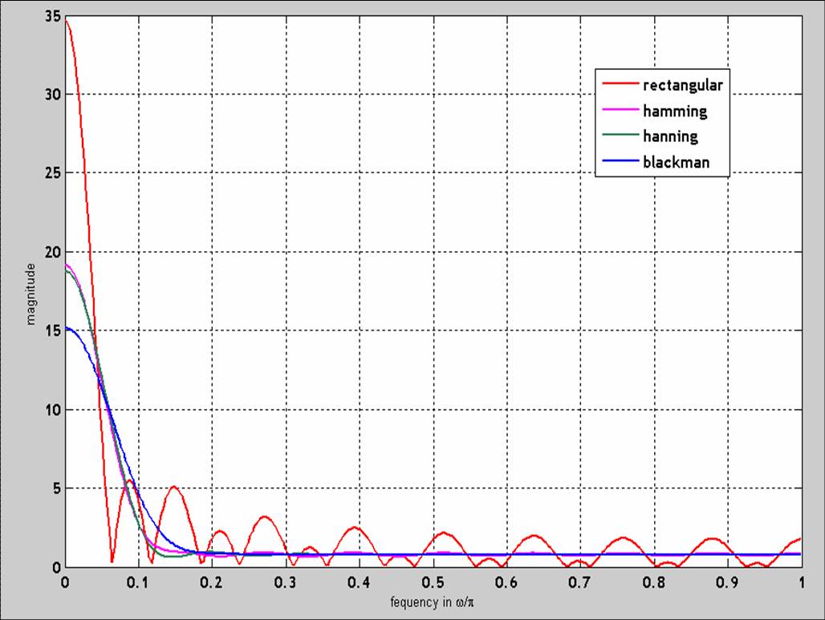Select the 'rectangular' legend label text

(684, 85)
